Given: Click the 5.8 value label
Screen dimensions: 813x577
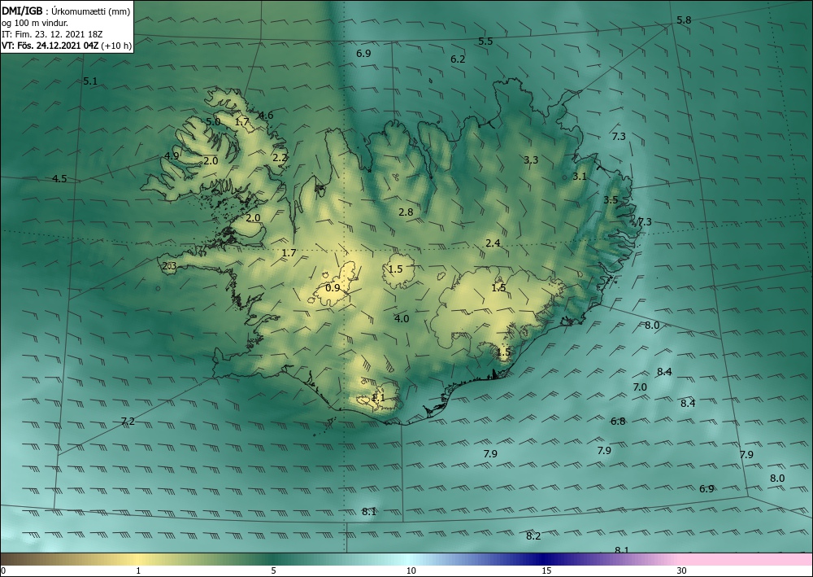Looking at the screenshot, I should (x=684, y=20).
